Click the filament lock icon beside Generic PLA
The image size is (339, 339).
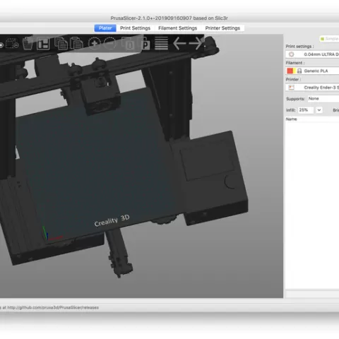[x=299, y=71]
